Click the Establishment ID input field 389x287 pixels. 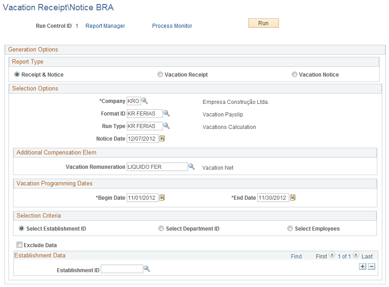pos(122,269)
